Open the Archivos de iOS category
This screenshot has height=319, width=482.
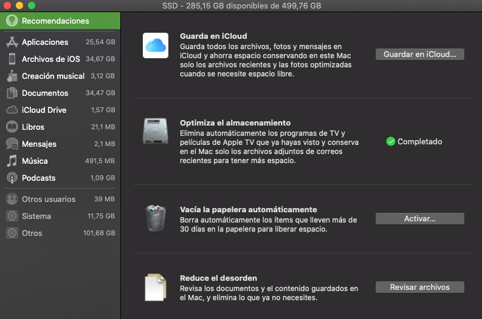pyautogui.click(x=60, y=59)
